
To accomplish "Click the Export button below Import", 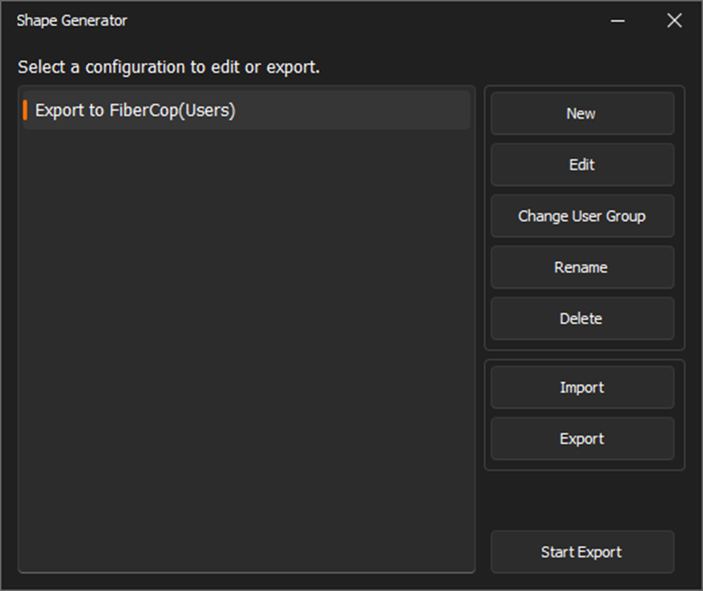I will tap(583, 439).
